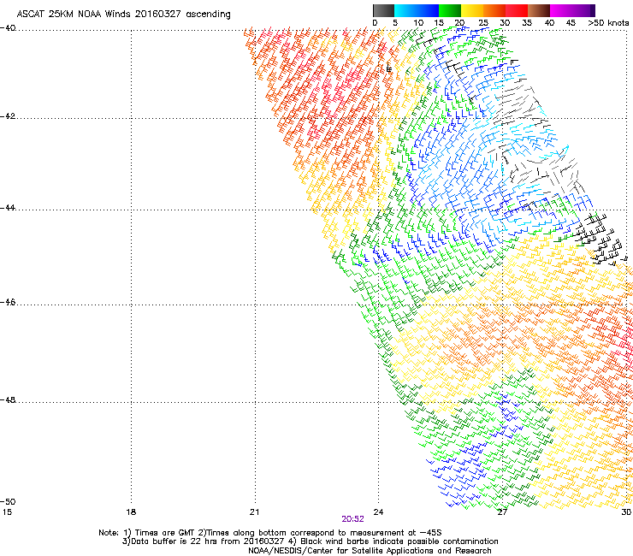Select the orange 25–30 knots color segment
Image resolution: width=633 pixels, height=556 pixels.
(x=494, y=10)
